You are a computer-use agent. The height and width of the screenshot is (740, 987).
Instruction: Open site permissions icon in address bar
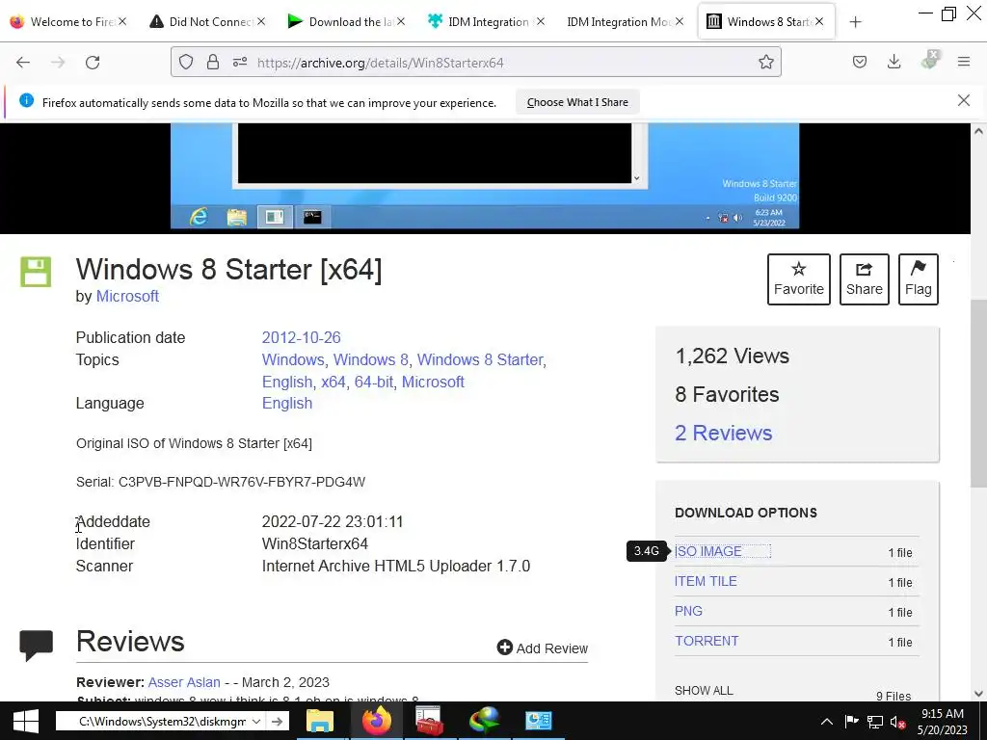pyautogui.click(x=240, y=63)
